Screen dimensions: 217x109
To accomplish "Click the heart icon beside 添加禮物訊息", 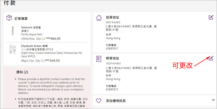I will click(99, 101).
